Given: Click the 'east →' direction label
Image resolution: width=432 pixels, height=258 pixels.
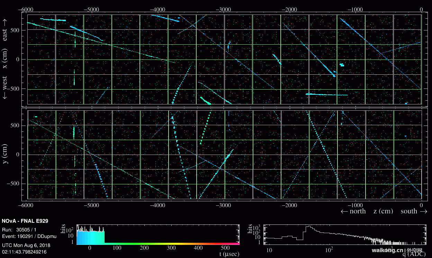Looking at the screenshot, I should pos(5,30).
